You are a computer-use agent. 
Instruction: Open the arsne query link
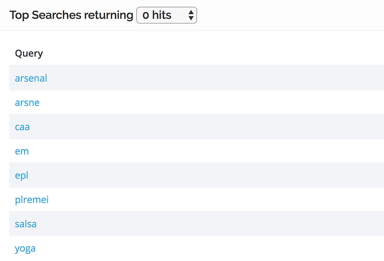[x=27, y=102]
